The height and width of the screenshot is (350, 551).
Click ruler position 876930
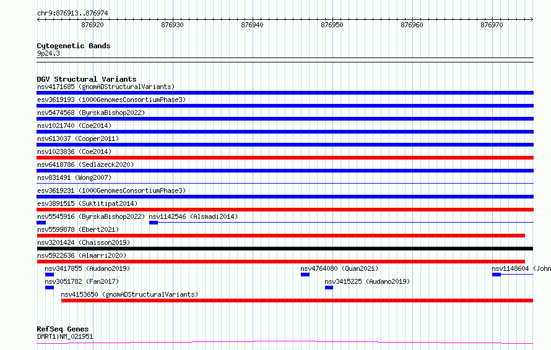172,25
